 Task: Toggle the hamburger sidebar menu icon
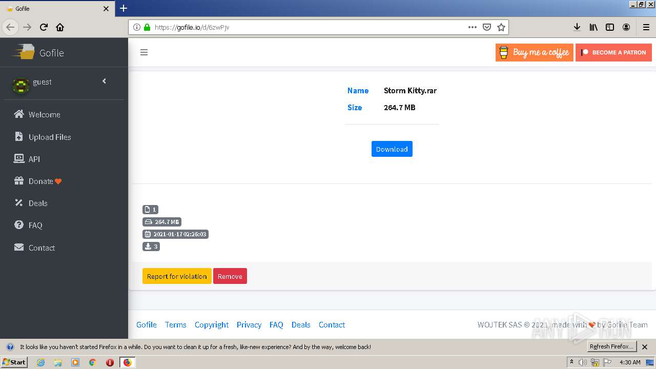click(144, 52)
